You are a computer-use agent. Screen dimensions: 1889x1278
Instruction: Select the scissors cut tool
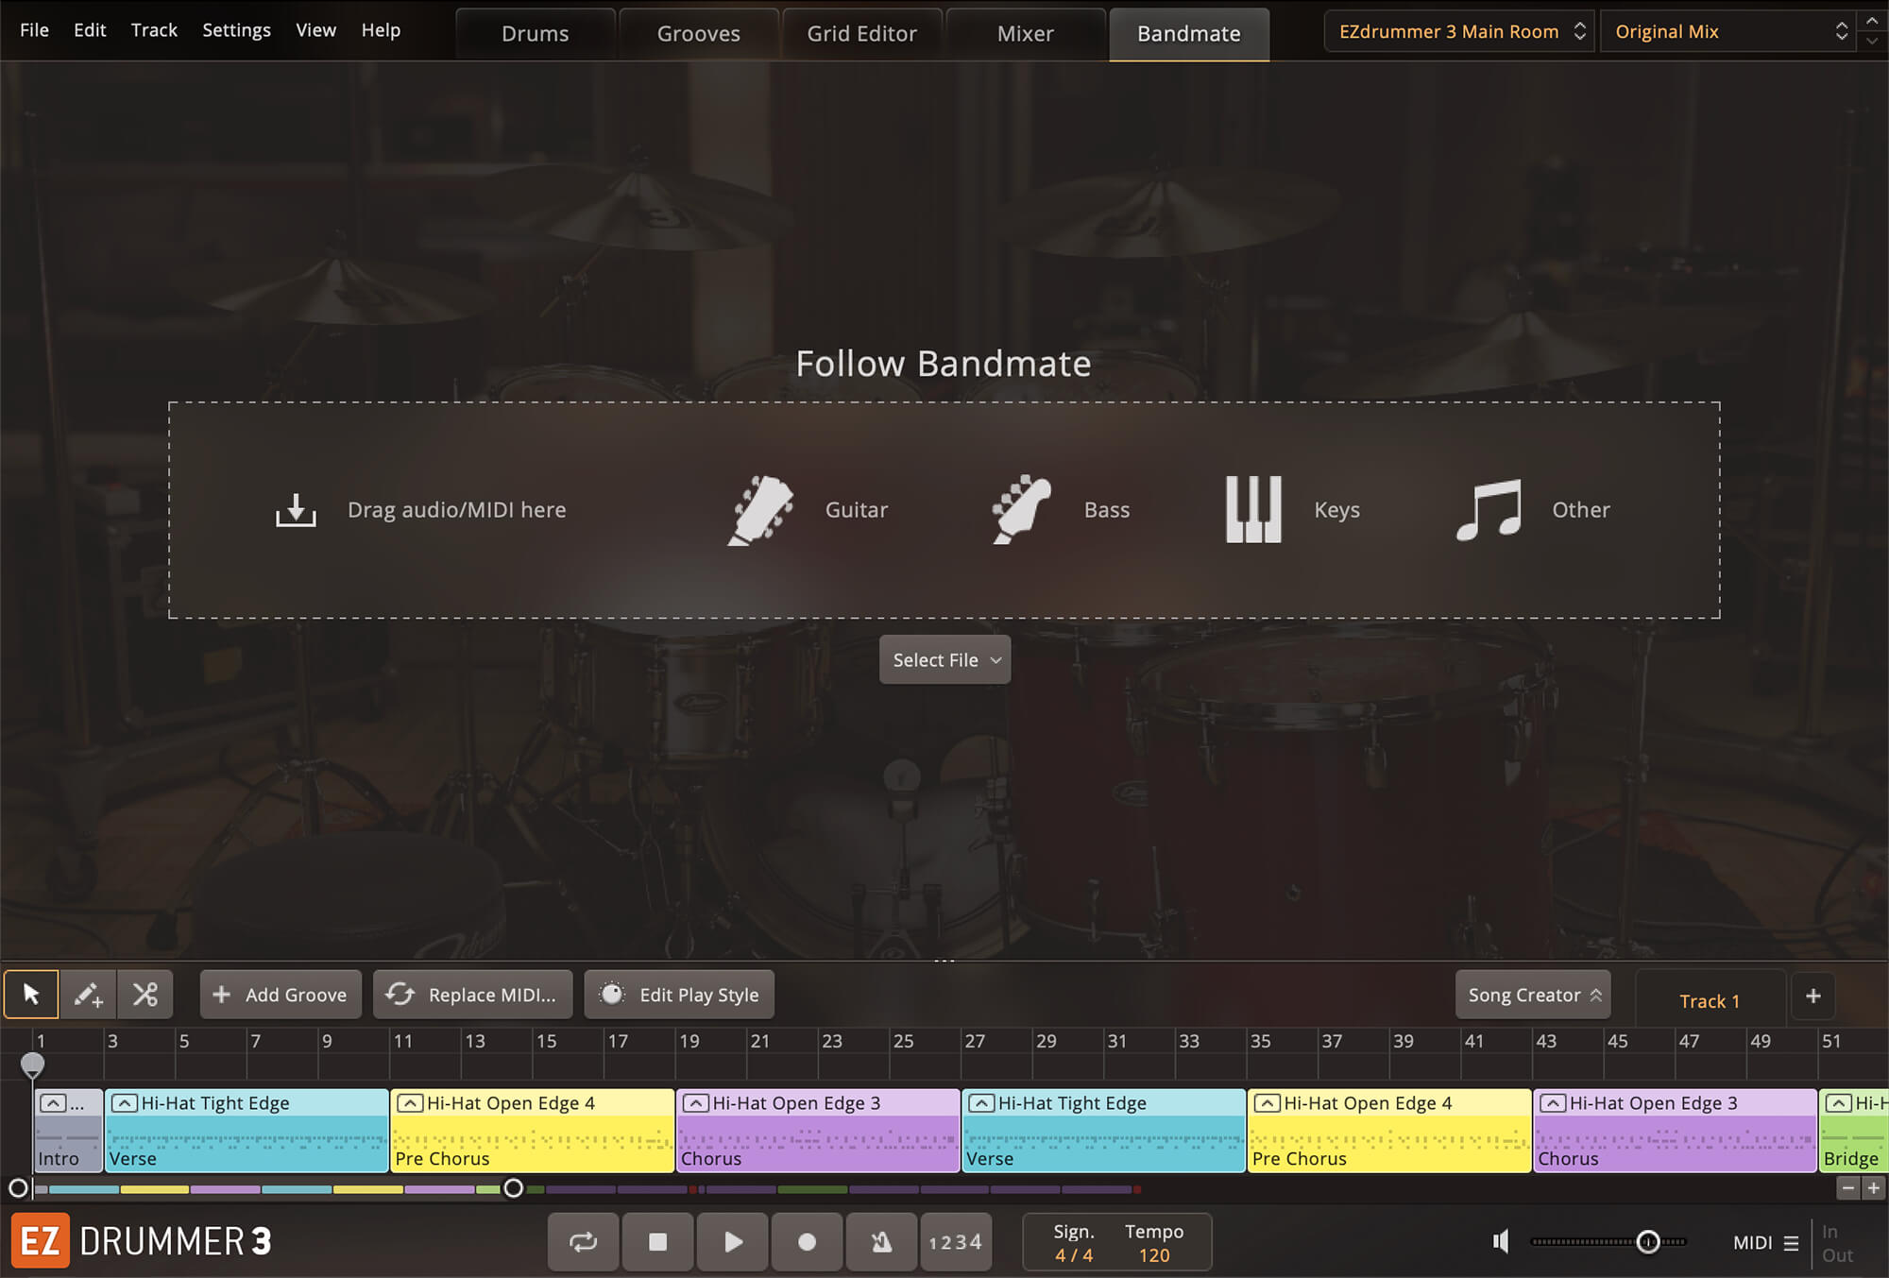145,995
